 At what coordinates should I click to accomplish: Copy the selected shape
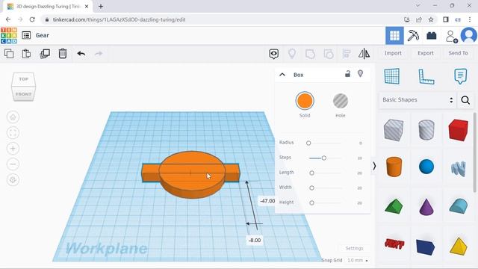pyautogui.click(x=9, y=54)
